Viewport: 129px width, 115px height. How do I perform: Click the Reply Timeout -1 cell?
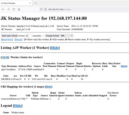[50, 99]
